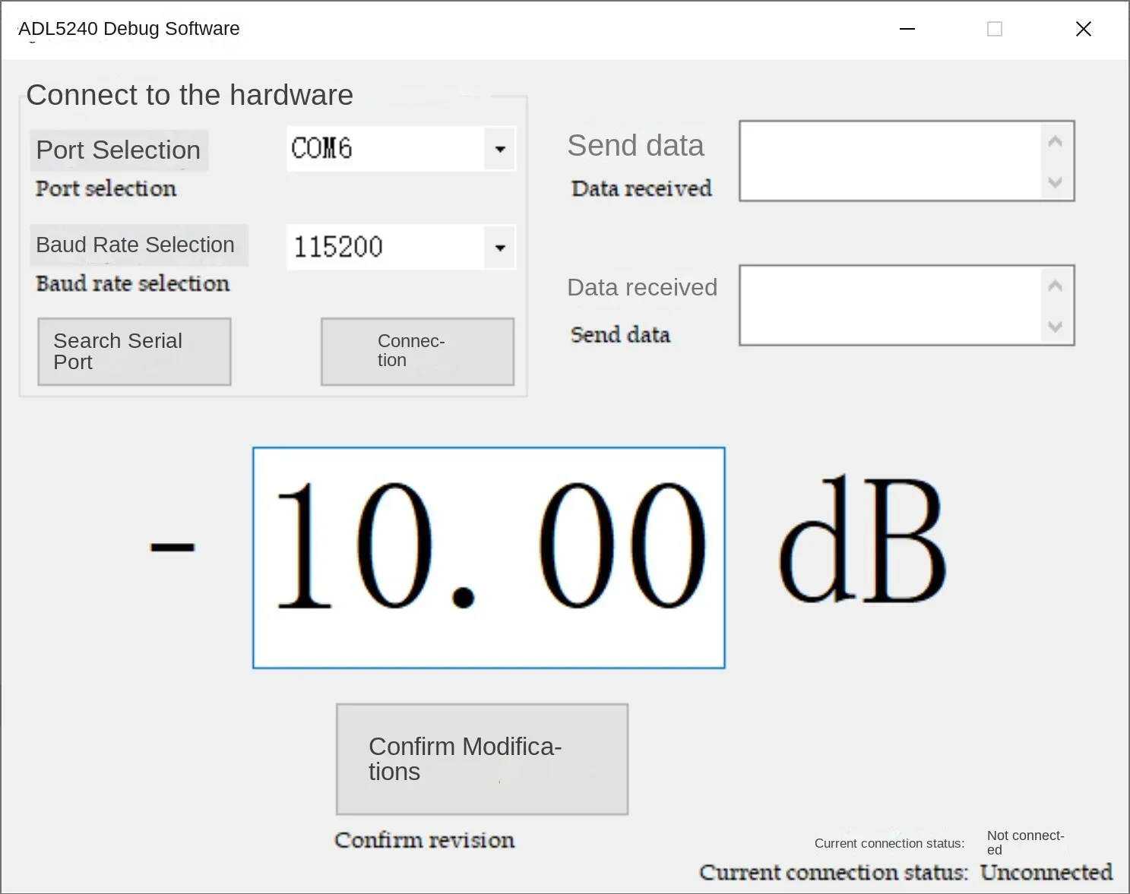This screenshot has height=894, width=1130.
Task: Click the Unconnected status text
Action: (1046, 872)
